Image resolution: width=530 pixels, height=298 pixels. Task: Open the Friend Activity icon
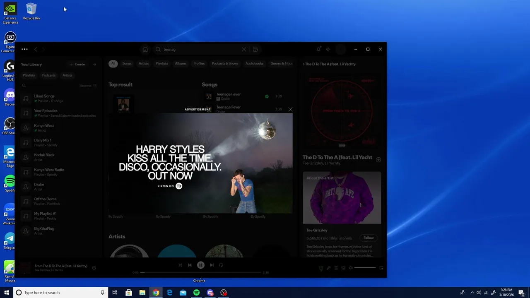point(328,49)
